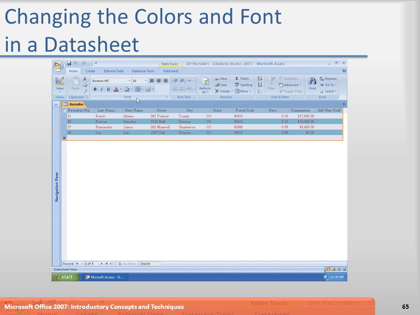Activate the Format Painter brush
Viewport: 420px width, 315px height.
point(85,91)
